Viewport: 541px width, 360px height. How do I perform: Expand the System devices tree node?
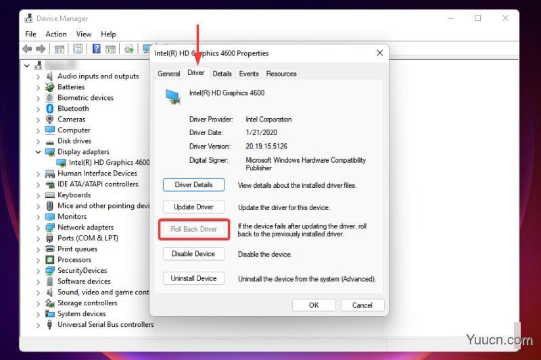(38, 314)
